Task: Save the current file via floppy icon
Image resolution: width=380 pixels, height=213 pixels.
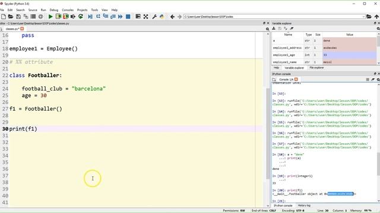Action: [18, 17]
